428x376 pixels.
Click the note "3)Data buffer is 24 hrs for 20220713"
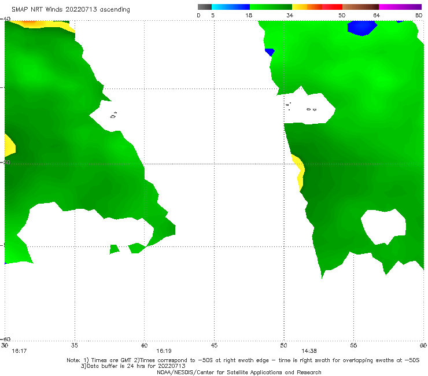(133, 366)
